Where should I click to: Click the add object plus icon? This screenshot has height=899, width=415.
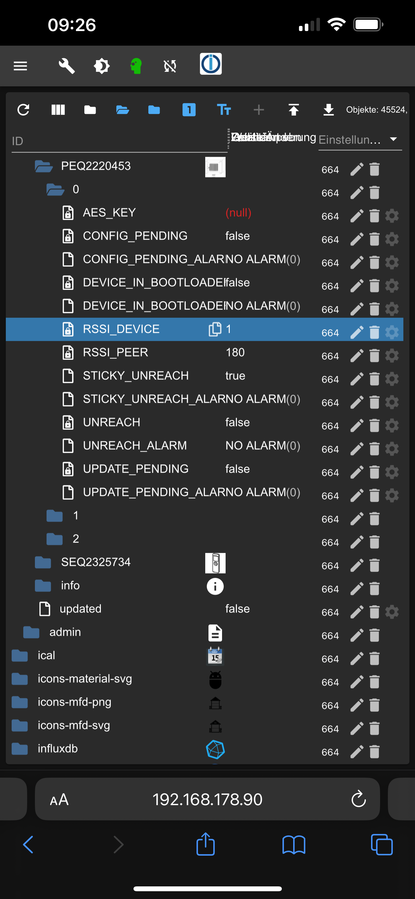pos(259,110)
